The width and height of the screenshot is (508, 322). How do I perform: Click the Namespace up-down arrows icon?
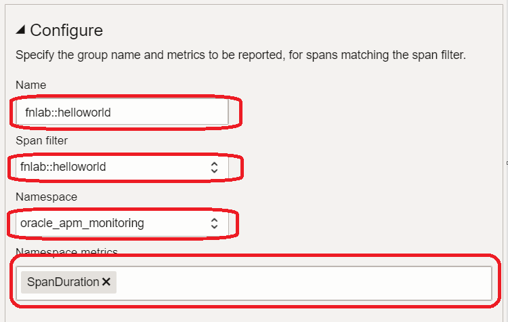pos(214,223)
